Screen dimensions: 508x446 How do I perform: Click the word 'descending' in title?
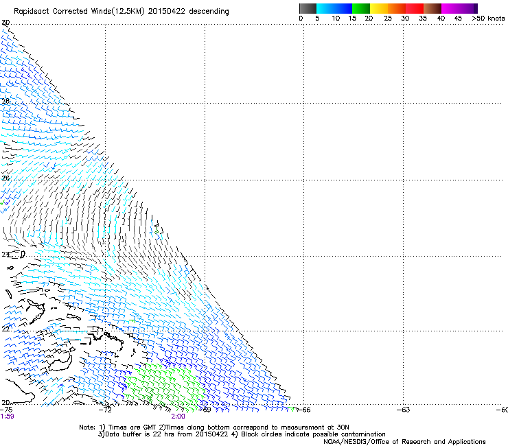(209, 12)
